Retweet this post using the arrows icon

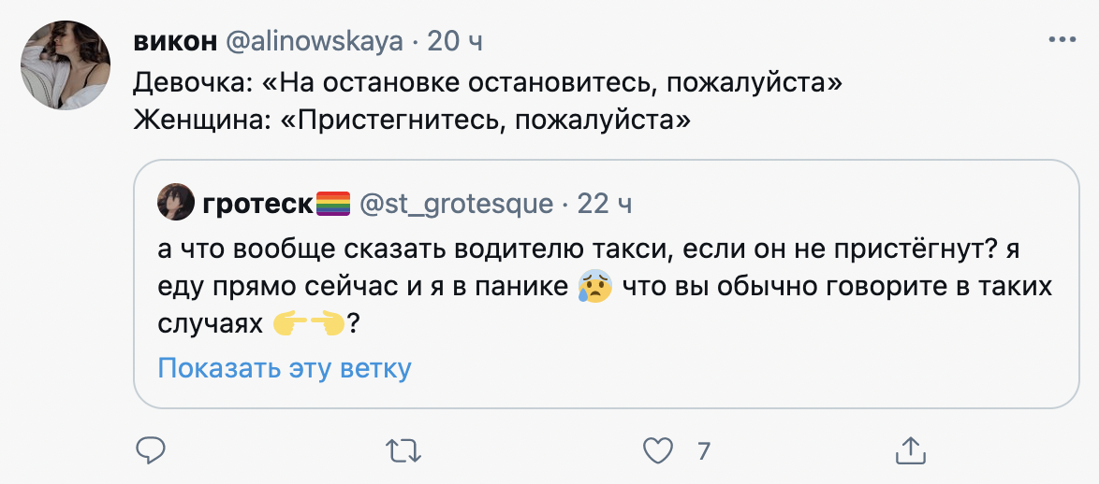tap(404, 451)
